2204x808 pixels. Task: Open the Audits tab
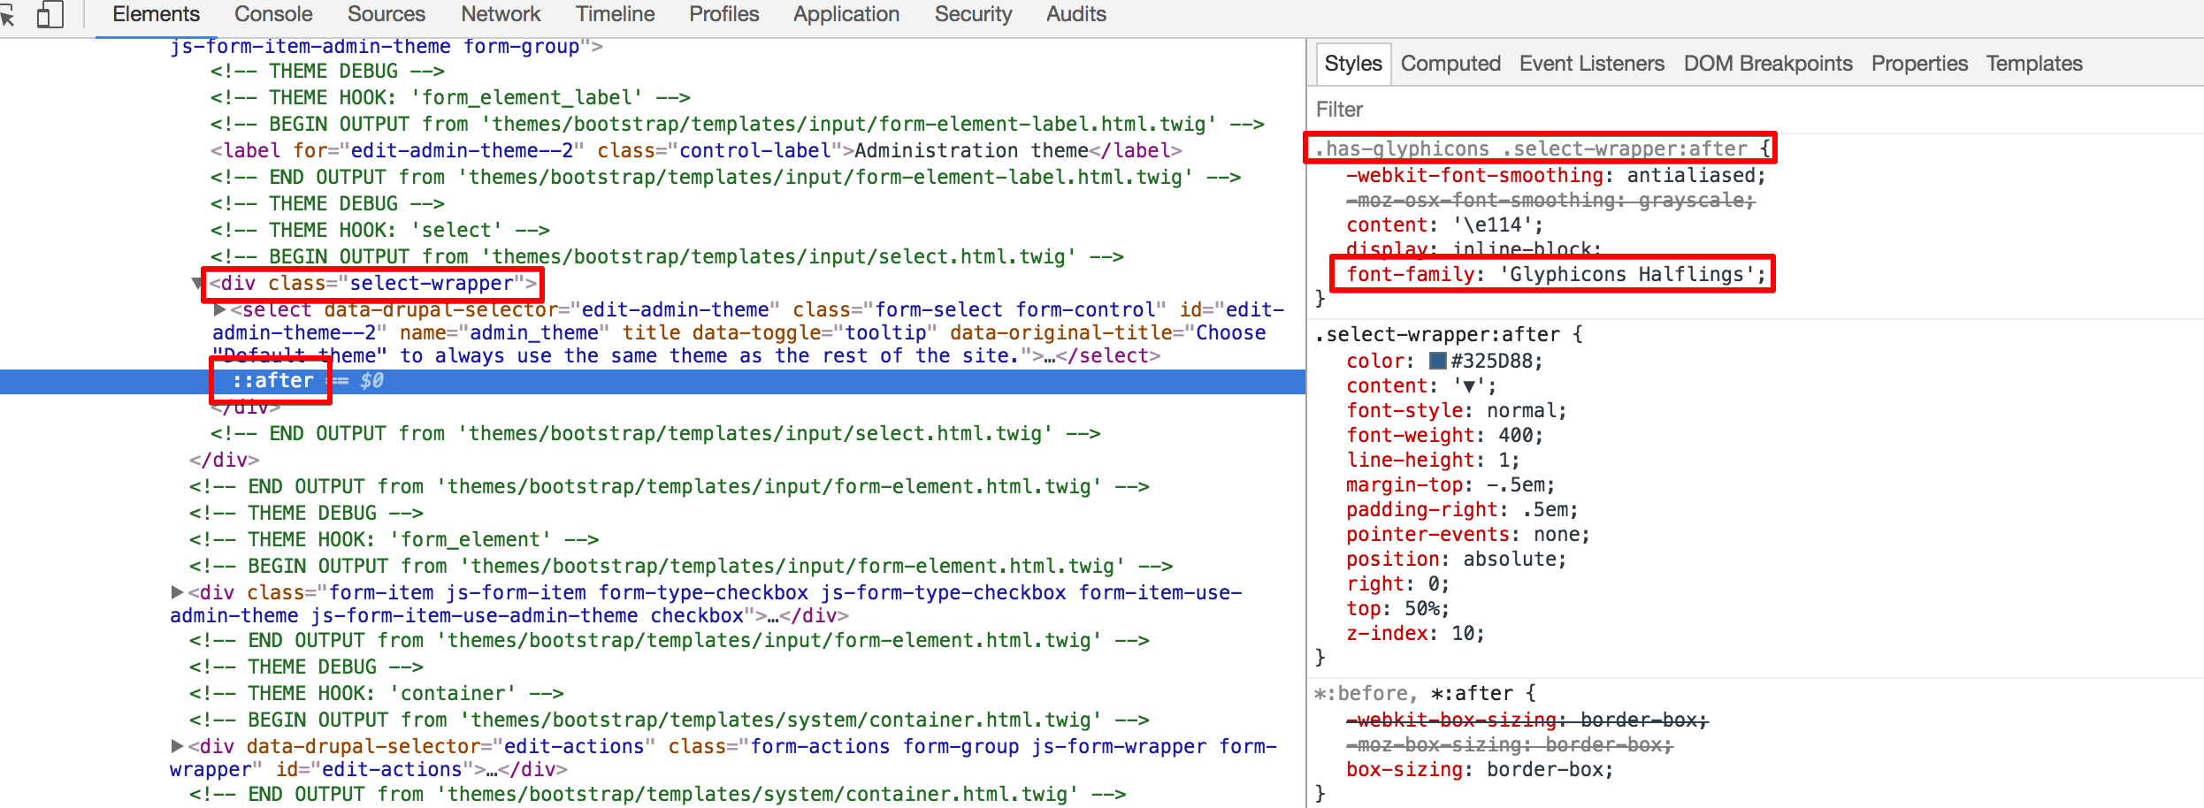tap(1075, 15)
